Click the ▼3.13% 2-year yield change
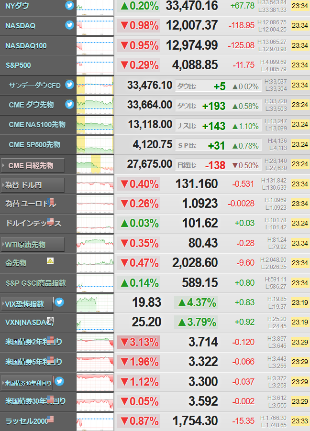The width and height of the screenshot is (310, 431). click(138, 342)
